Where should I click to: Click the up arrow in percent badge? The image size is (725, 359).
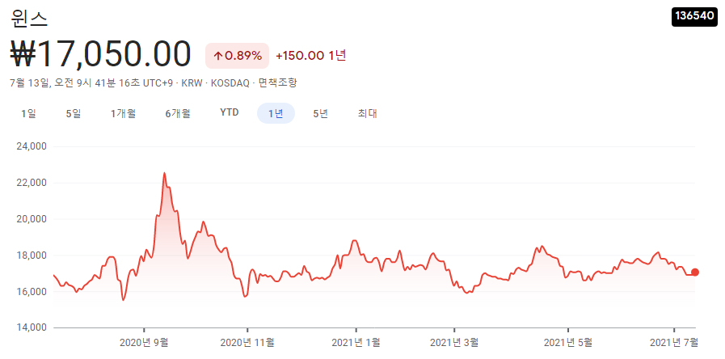[218, 57]
